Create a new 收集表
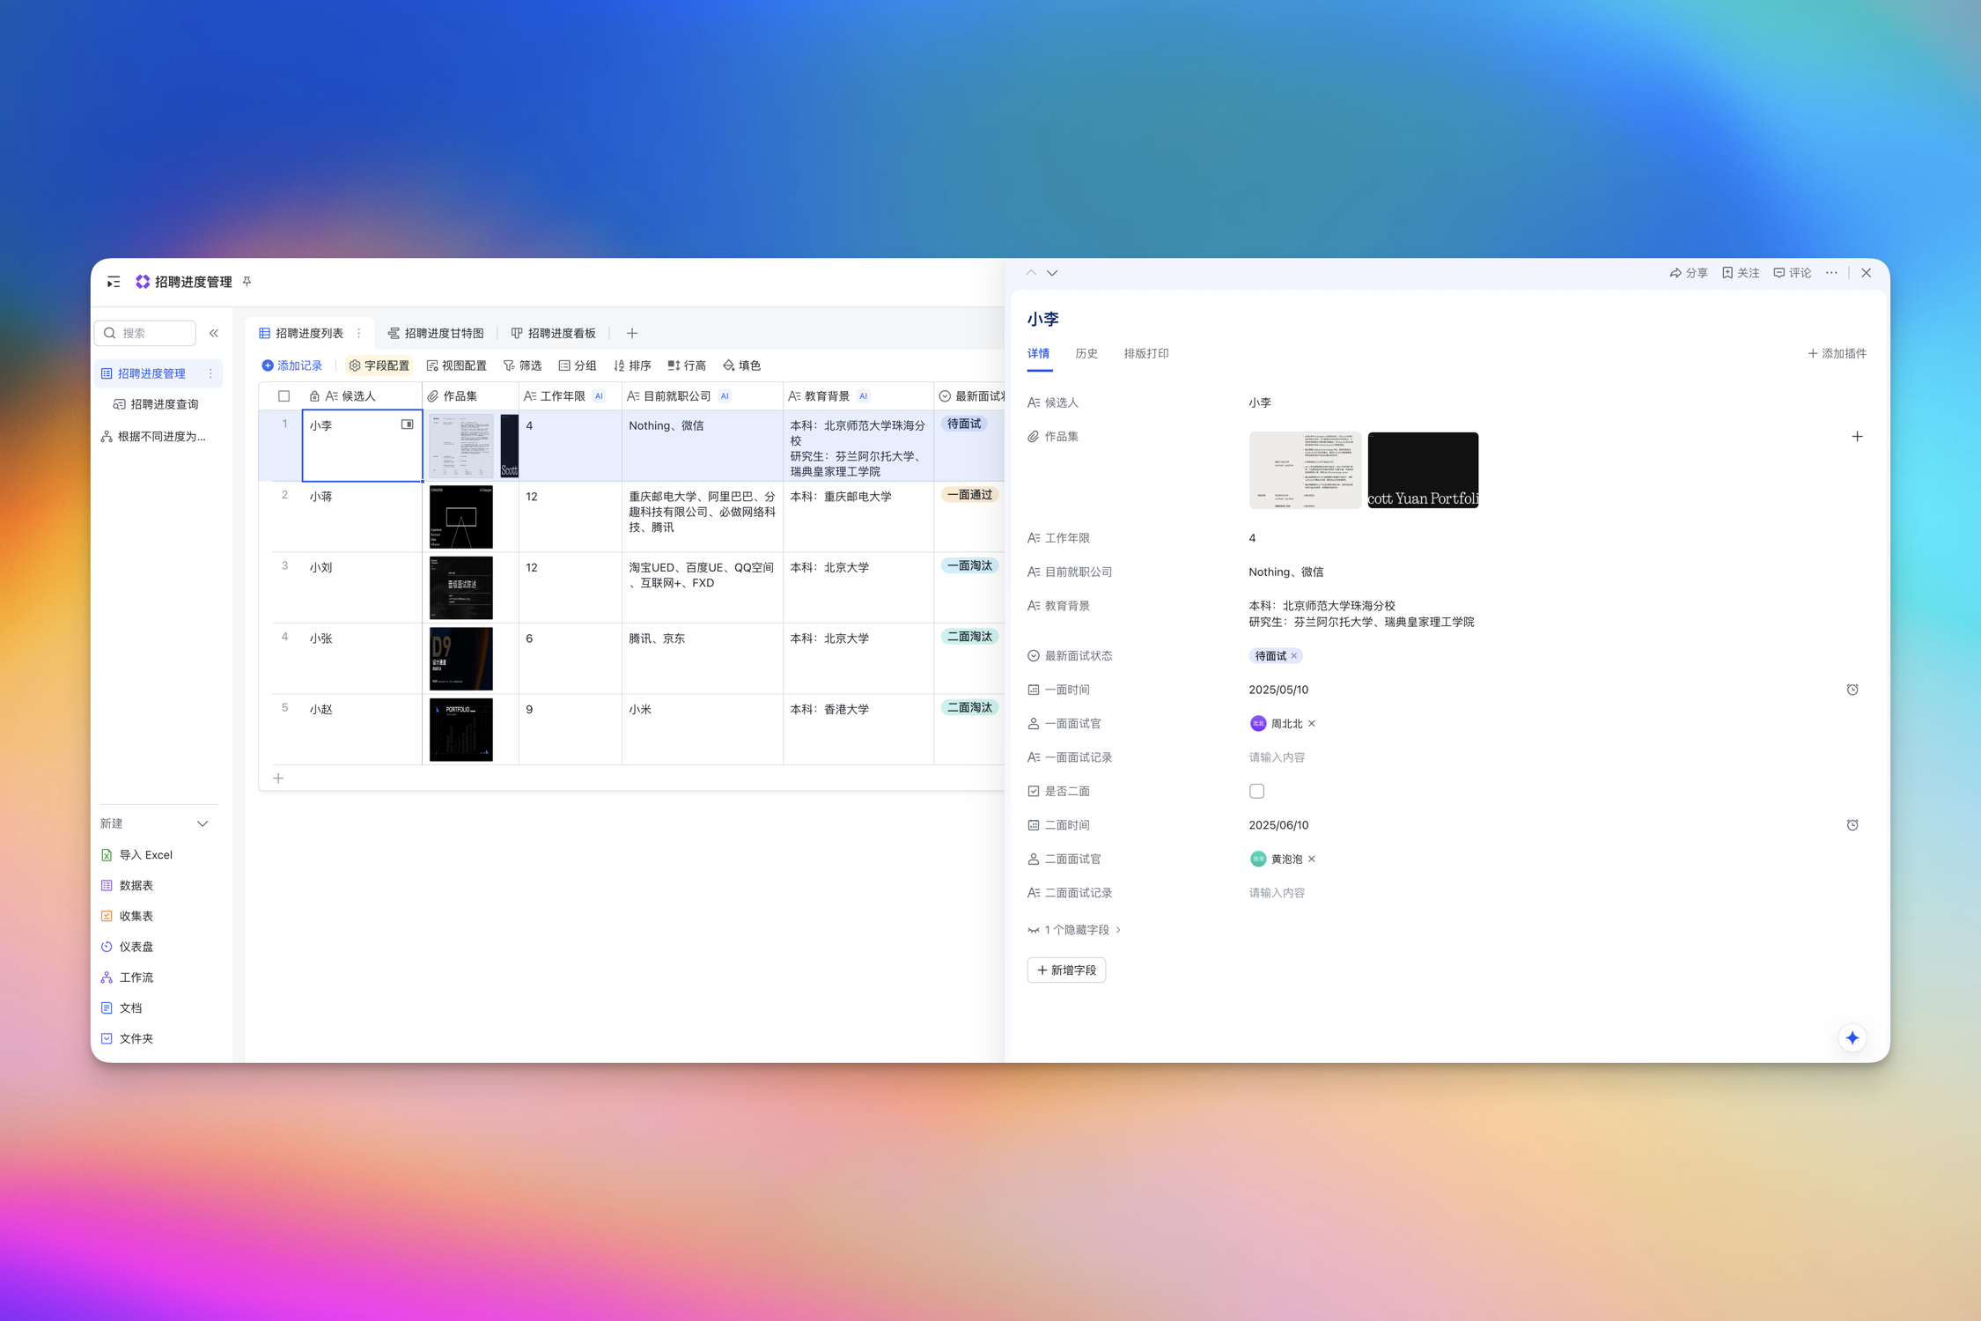Screen dimensions: 1981x1321 click(x=127, y=916)
